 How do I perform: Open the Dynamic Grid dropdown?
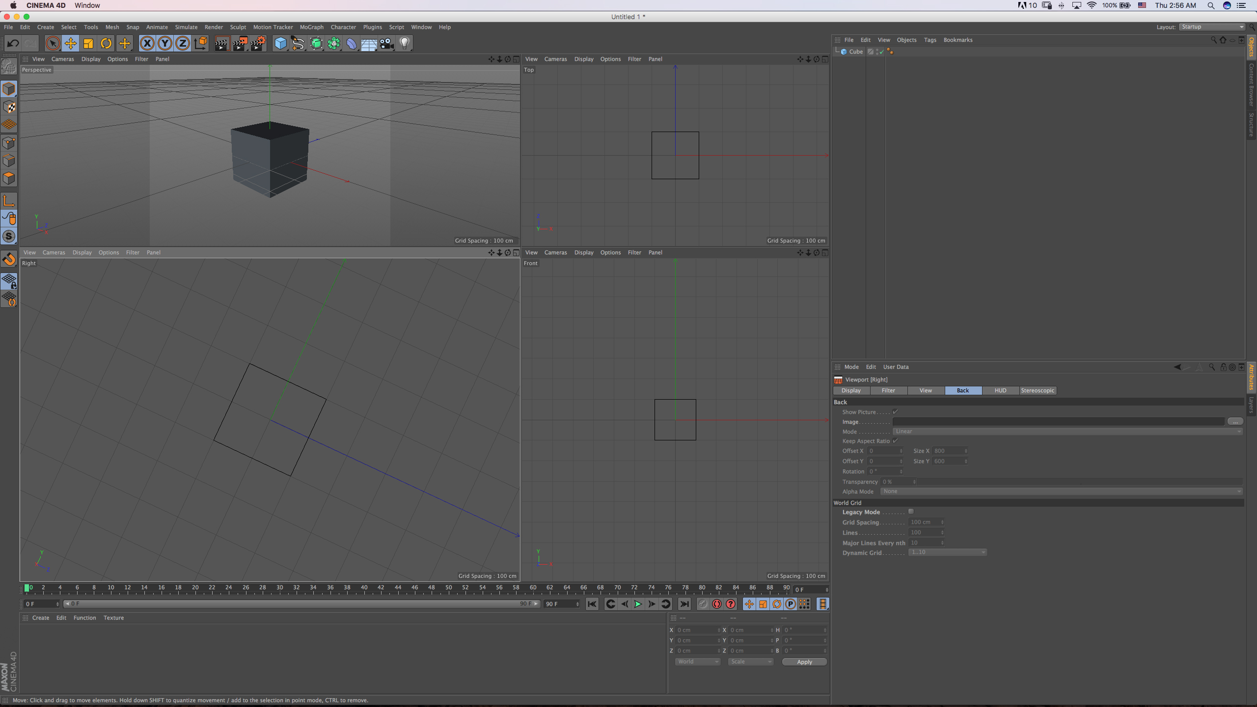point(947,552)
